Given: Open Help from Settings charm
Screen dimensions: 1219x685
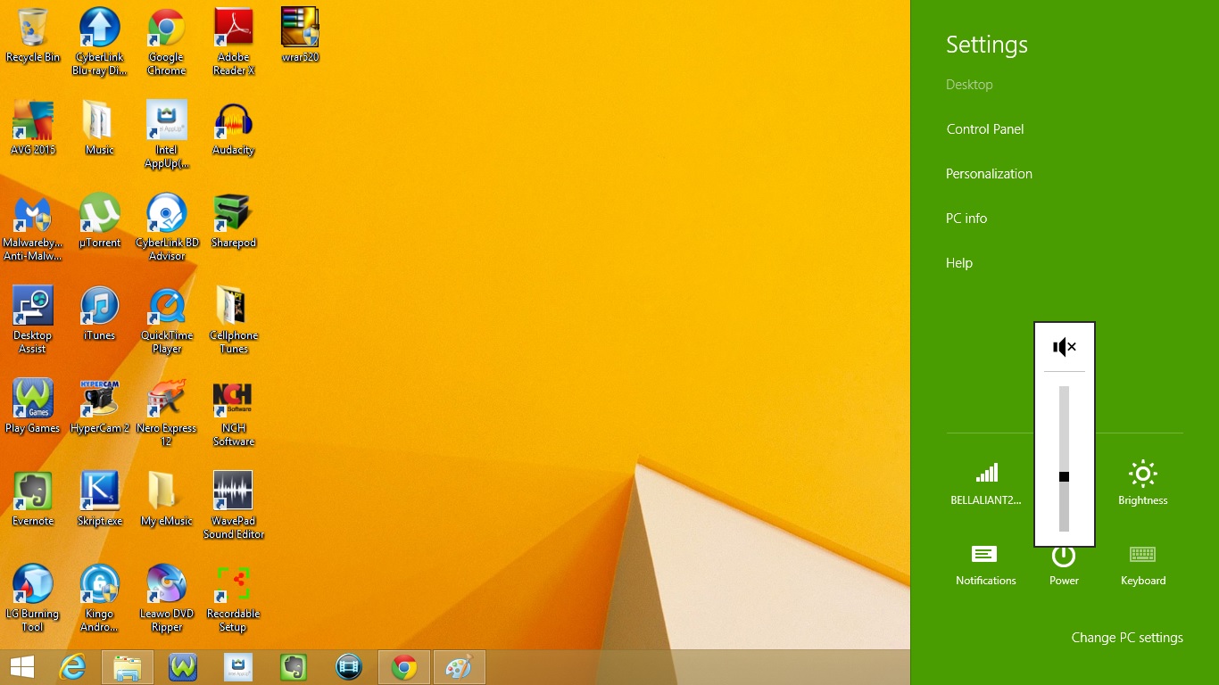Looking at the screenshot, I should pyautogui.click(x=959, y=263).
